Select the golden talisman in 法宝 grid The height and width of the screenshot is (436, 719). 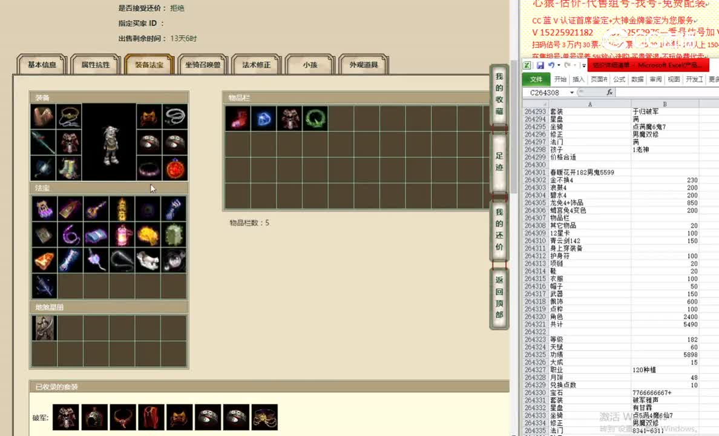(x=122, y=209)
